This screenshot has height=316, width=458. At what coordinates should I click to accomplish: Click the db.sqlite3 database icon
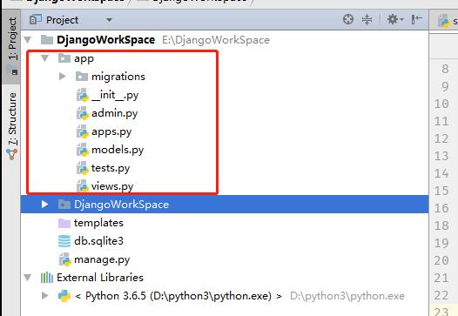coord(64,241)
